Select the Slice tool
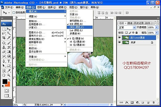The width and height of the screenshot is (161, 107). (x=9, y=38)
